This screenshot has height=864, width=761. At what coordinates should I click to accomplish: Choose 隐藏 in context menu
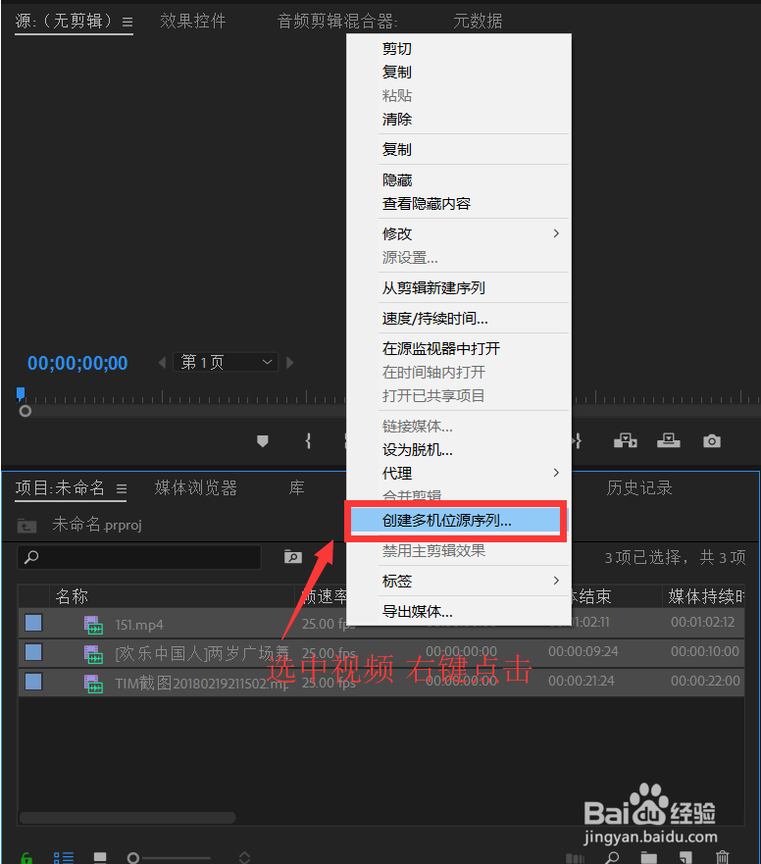[x=397, y=180]
